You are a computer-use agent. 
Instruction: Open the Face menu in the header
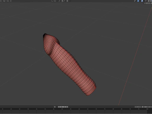8,1
